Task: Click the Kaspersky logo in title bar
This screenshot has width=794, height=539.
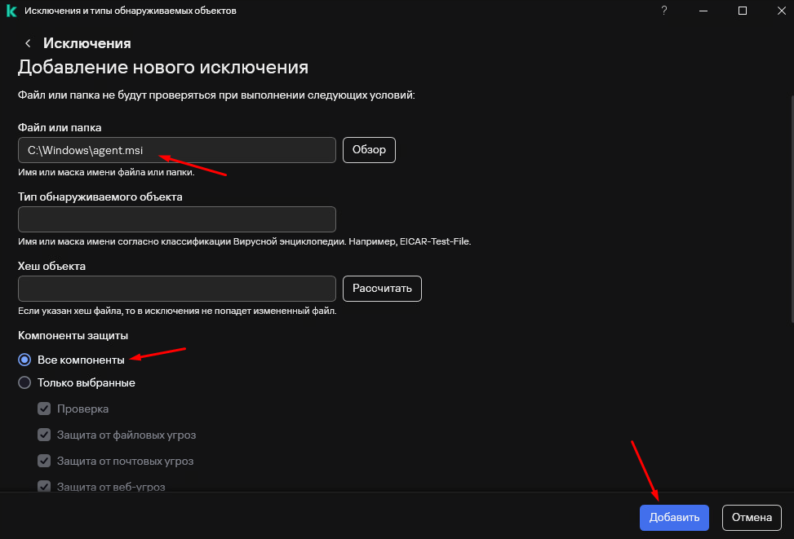Action: click(11, 11)
